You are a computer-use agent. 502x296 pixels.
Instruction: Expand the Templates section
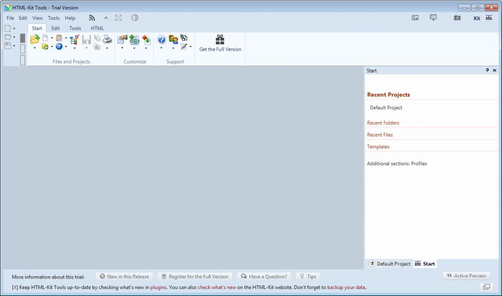pyautogui.click(x=378, y=147)
